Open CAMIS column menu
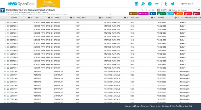 [31, 18]
